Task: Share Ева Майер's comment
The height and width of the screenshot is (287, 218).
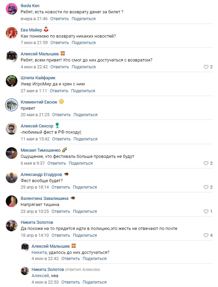Action: pos(84,43)
